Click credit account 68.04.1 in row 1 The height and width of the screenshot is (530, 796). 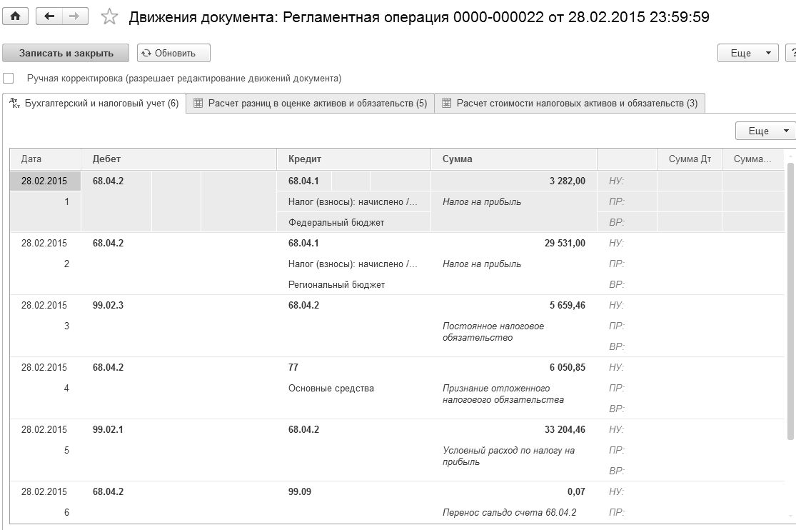tap(303, 181)
